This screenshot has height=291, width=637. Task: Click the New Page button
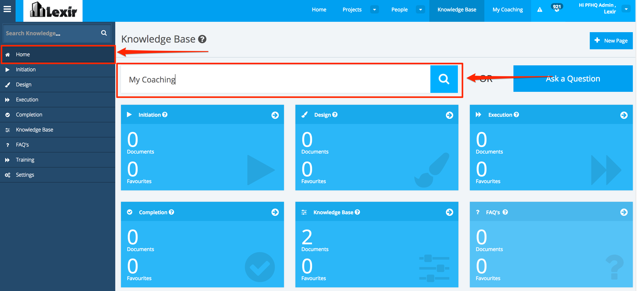point(611,40)
